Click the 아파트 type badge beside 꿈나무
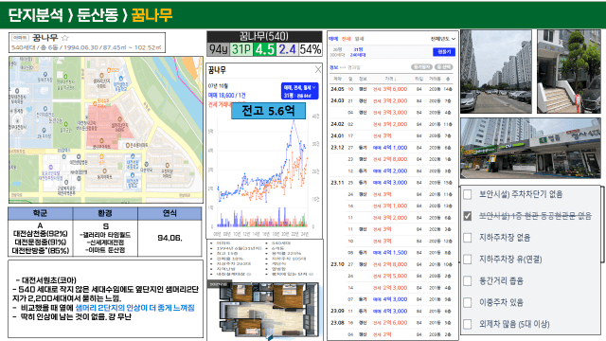This screenshot has width=606, height=341. coord(20,38)
